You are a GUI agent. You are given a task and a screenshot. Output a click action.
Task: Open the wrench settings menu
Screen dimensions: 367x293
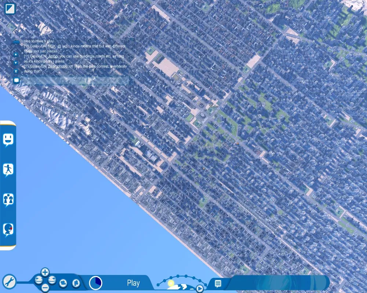[10, 282]
